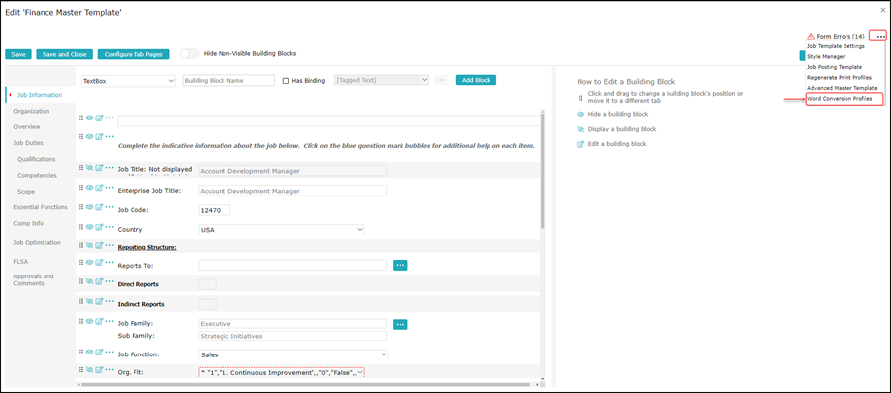Display the Direct Reports block
This screenshot has height=393, width=891.
tap(89, 281)
